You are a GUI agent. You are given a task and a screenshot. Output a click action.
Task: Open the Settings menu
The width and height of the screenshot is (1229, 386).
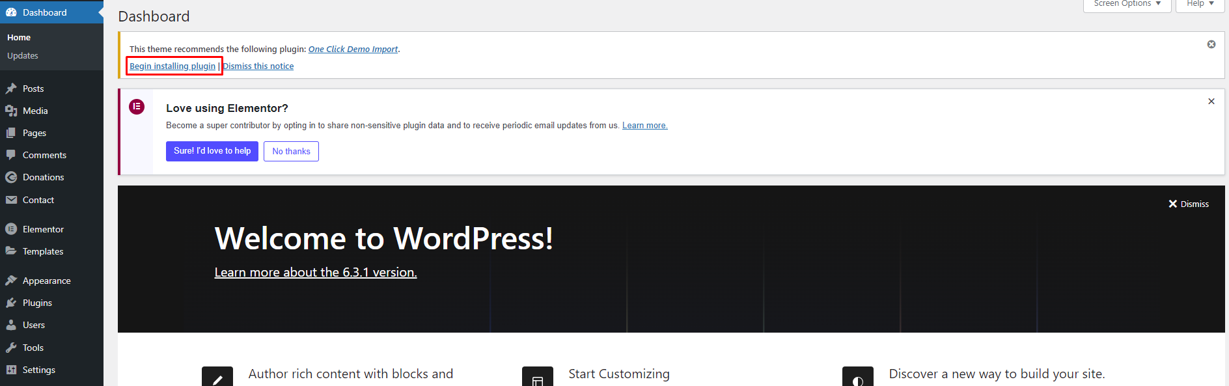pos(38,370)
